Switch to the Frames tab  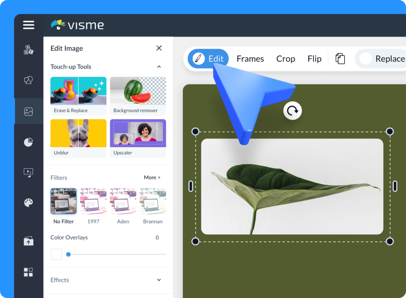point(250,58)
